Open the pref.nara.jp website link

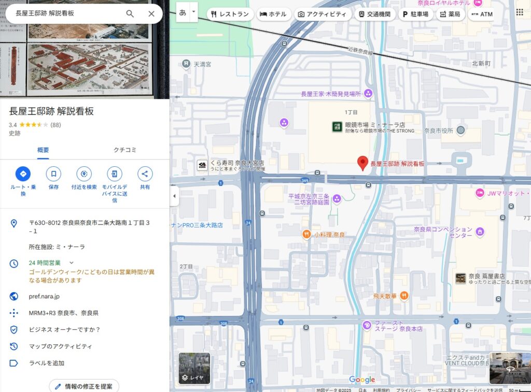point(44,296)
